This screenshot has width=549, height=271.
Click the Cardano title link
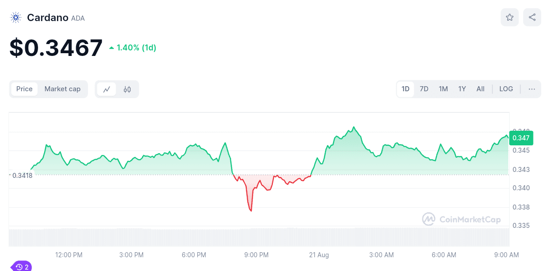coord(48,17)
